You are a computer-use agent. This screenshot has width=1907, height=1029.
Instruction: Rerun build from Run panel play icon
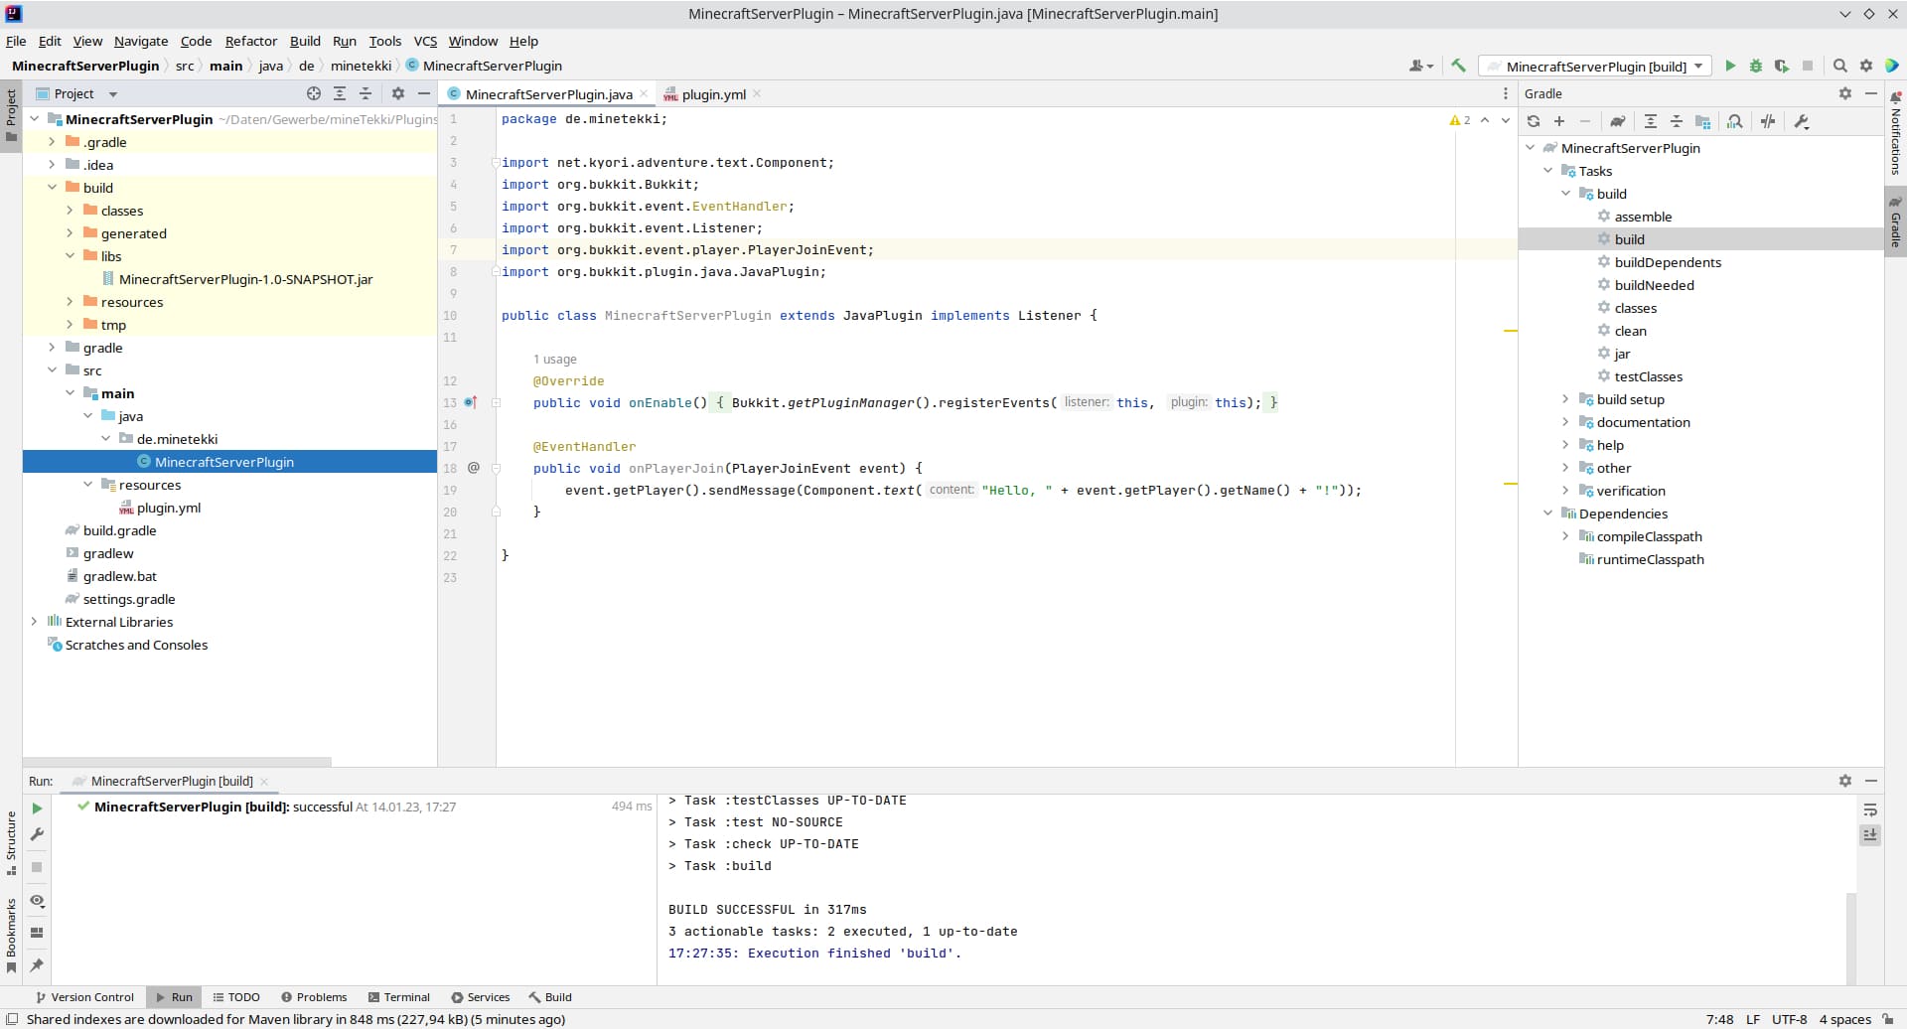pyautogui.click(x=37, y=808)
